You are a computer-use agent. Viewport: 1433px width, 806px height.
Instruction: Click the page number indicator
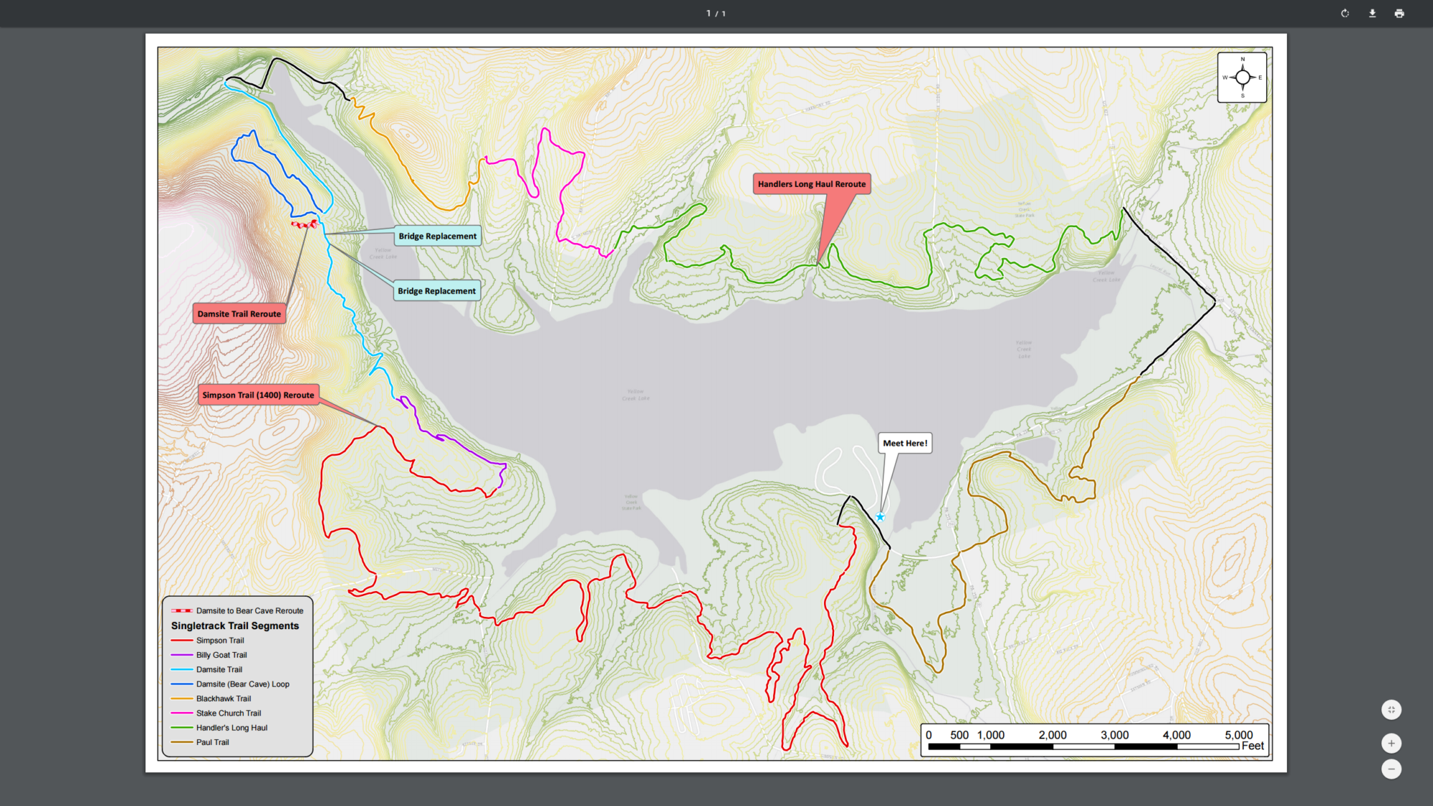pyautogui.click(x=716, y=14)
